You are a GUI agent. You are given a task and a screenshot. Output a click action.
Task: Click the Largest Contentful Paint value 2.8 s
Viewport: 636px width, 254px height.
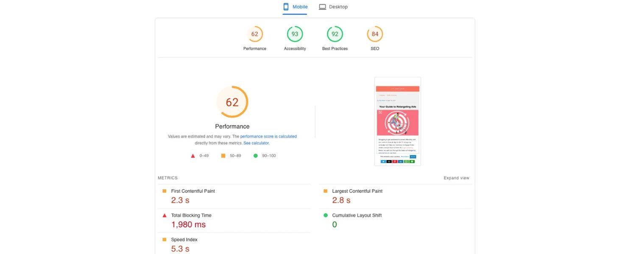tap(341, 201)
